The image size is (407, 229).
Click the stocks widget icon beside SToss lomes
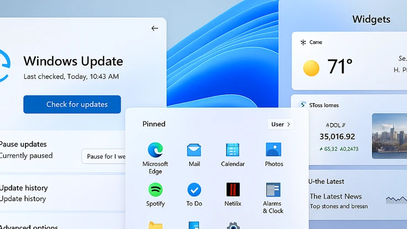point(302,105)
